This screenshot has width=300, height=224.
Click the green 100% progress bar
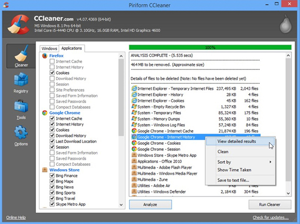click(x=210, y=47)
